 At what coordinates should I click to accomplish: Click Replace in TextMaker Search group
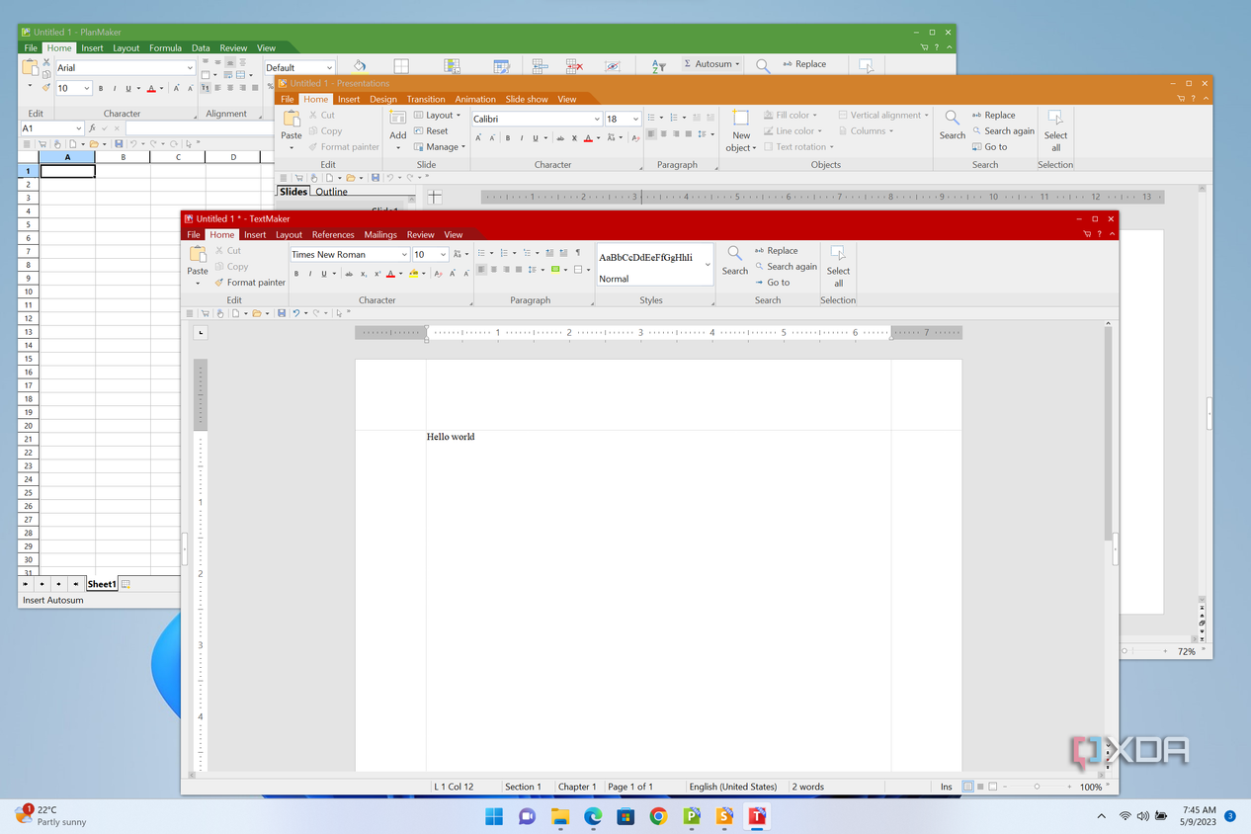[776, 251]
